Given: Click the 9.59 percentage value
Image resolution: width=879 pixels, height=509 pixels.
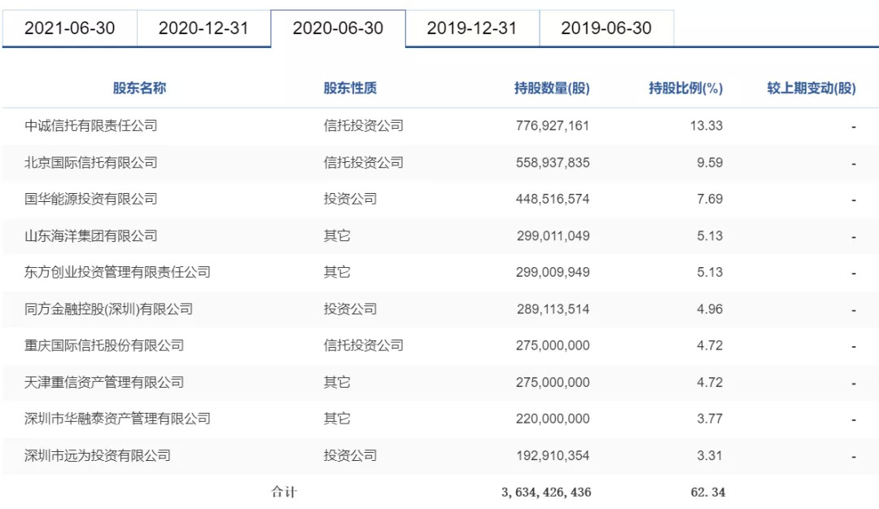Looking at the screenshot, I should [x=710, y=163].
